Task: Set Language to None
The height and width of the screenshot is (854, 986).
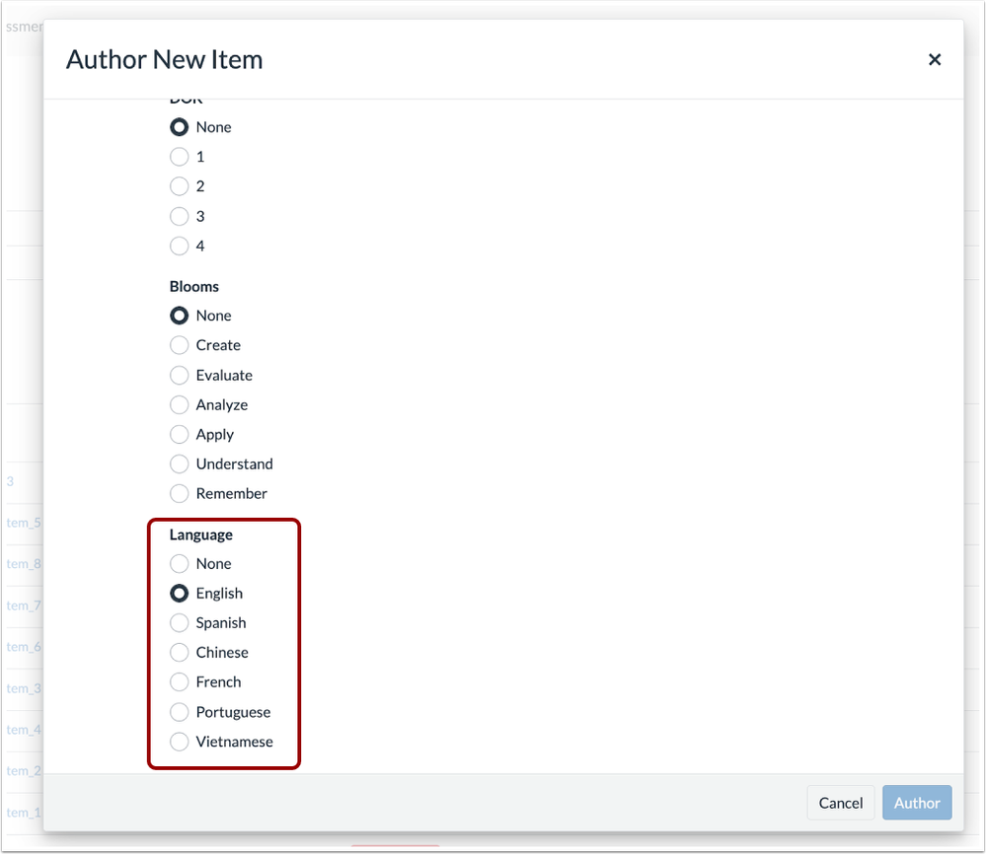Action: coord(180,564)
